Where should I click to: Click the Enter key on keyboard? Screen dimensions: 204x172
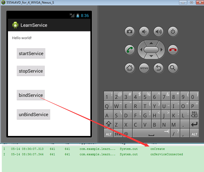tap(194, 124)
